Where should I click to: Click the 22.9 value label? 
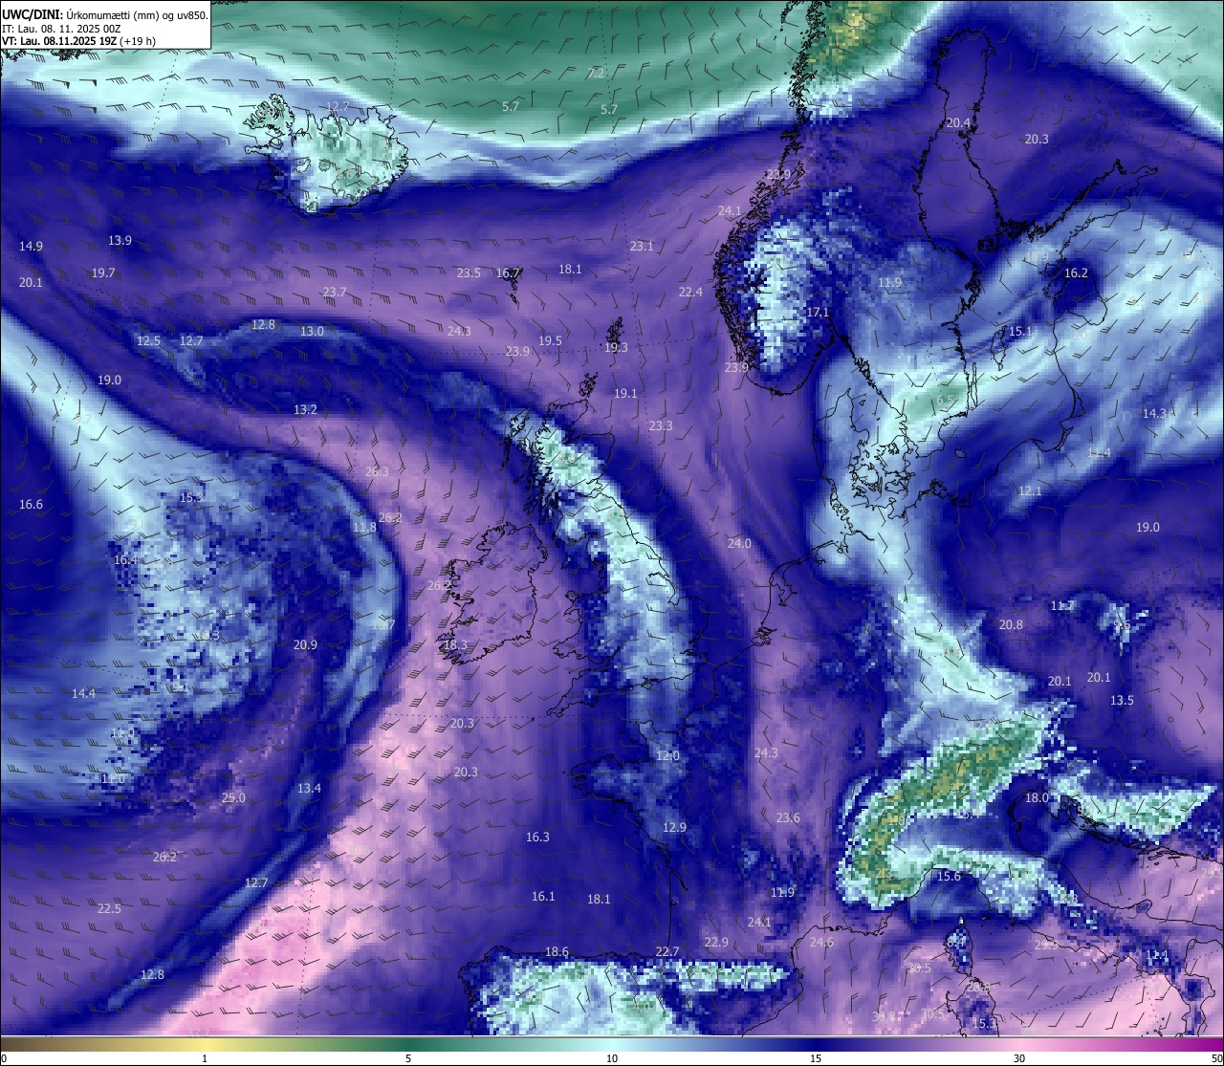716,942
